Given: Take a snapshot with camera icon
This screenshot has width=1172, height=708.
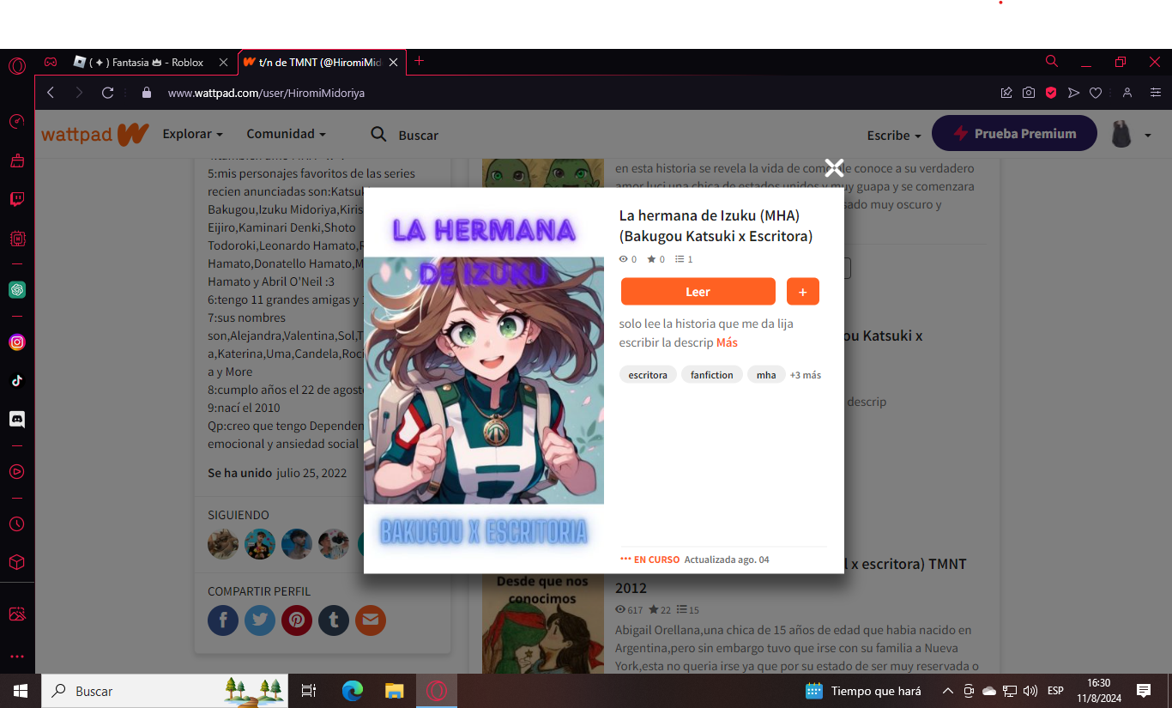Looking at the screenshot, I should 1029,93.
